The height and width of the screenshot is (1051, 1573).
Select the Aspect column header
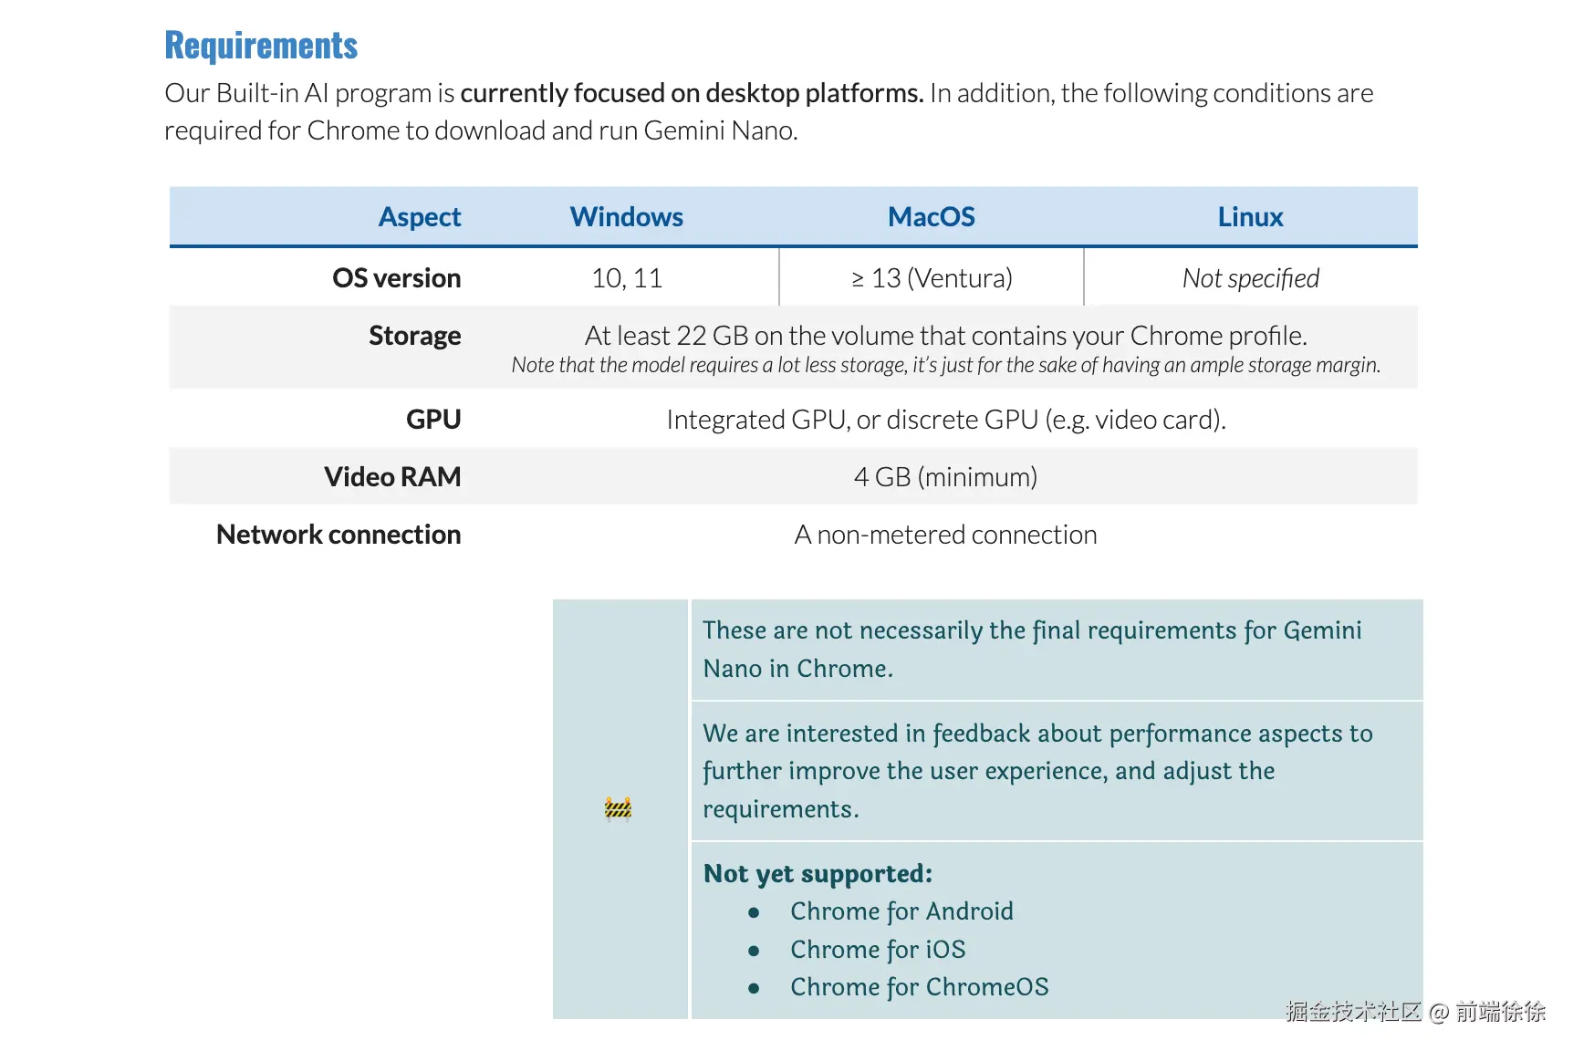(420, 217)
